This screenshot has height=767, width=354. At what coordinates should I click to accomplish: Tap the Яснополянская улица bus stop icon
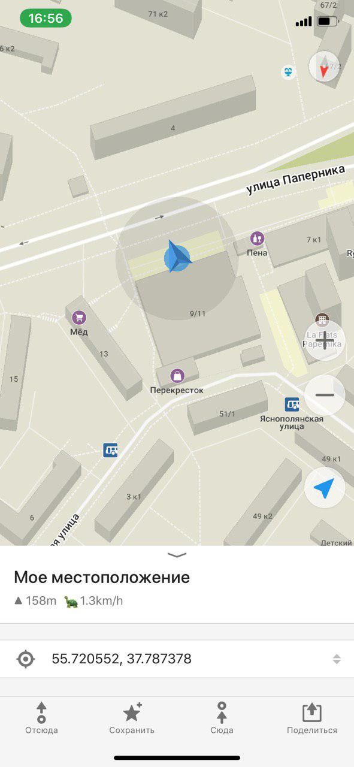292,404
